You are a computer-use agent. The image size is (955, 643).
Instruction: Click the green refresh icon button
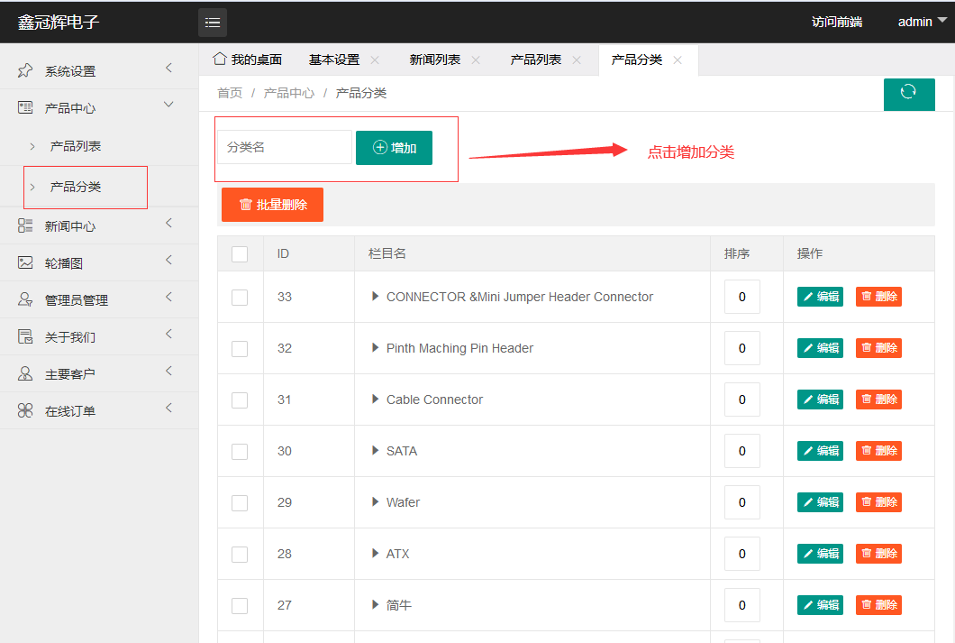pos(908,93)
